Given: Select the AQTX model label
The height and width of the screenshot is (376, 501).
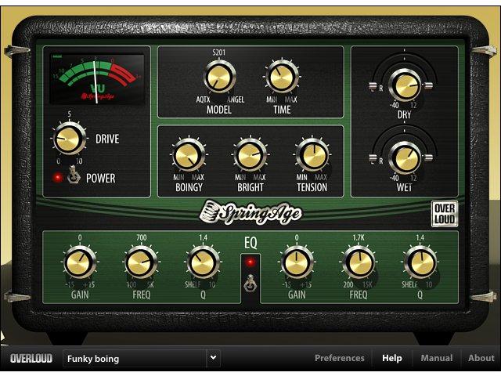Looking at the screenshot, I should [203, 99].
